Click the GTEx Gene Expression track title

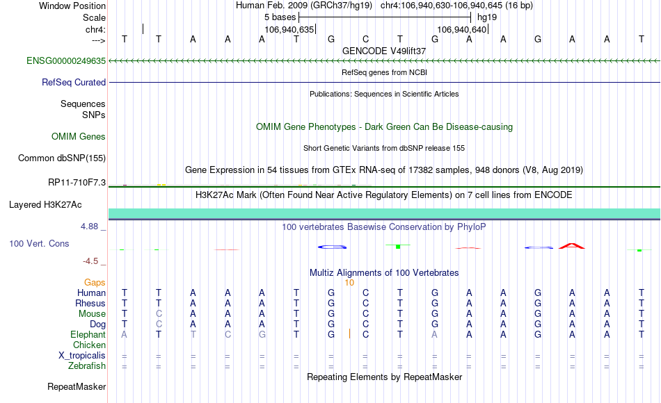coord(384,170)
